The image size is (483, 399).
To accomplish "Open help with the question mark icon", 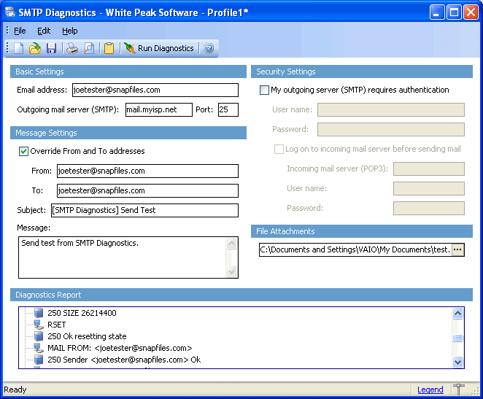I will [x=209, y=48].
